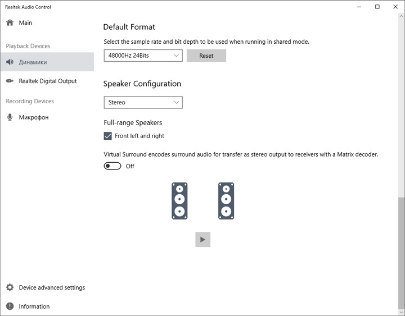Screen dimensions: 405x316
Task: Click the Динамики speaker icon
Action: pos(10,62)
